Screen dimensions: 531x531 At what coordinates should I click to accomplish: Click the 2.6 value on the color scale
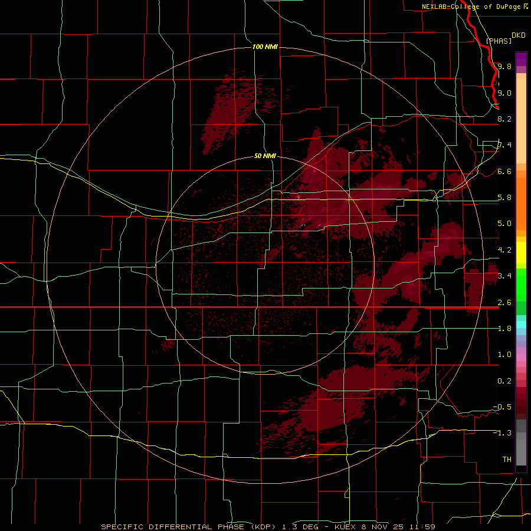point(504,303)
